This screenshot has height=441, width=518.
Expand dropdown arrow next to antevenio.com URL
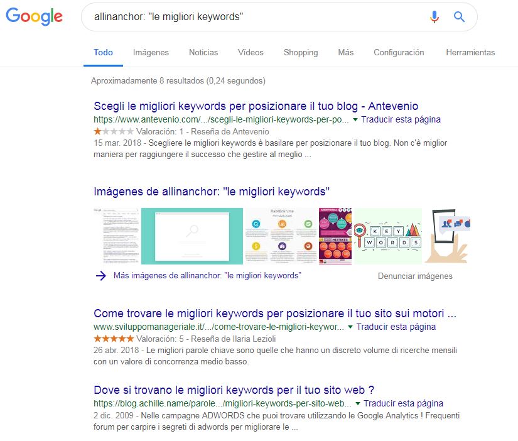355,119
